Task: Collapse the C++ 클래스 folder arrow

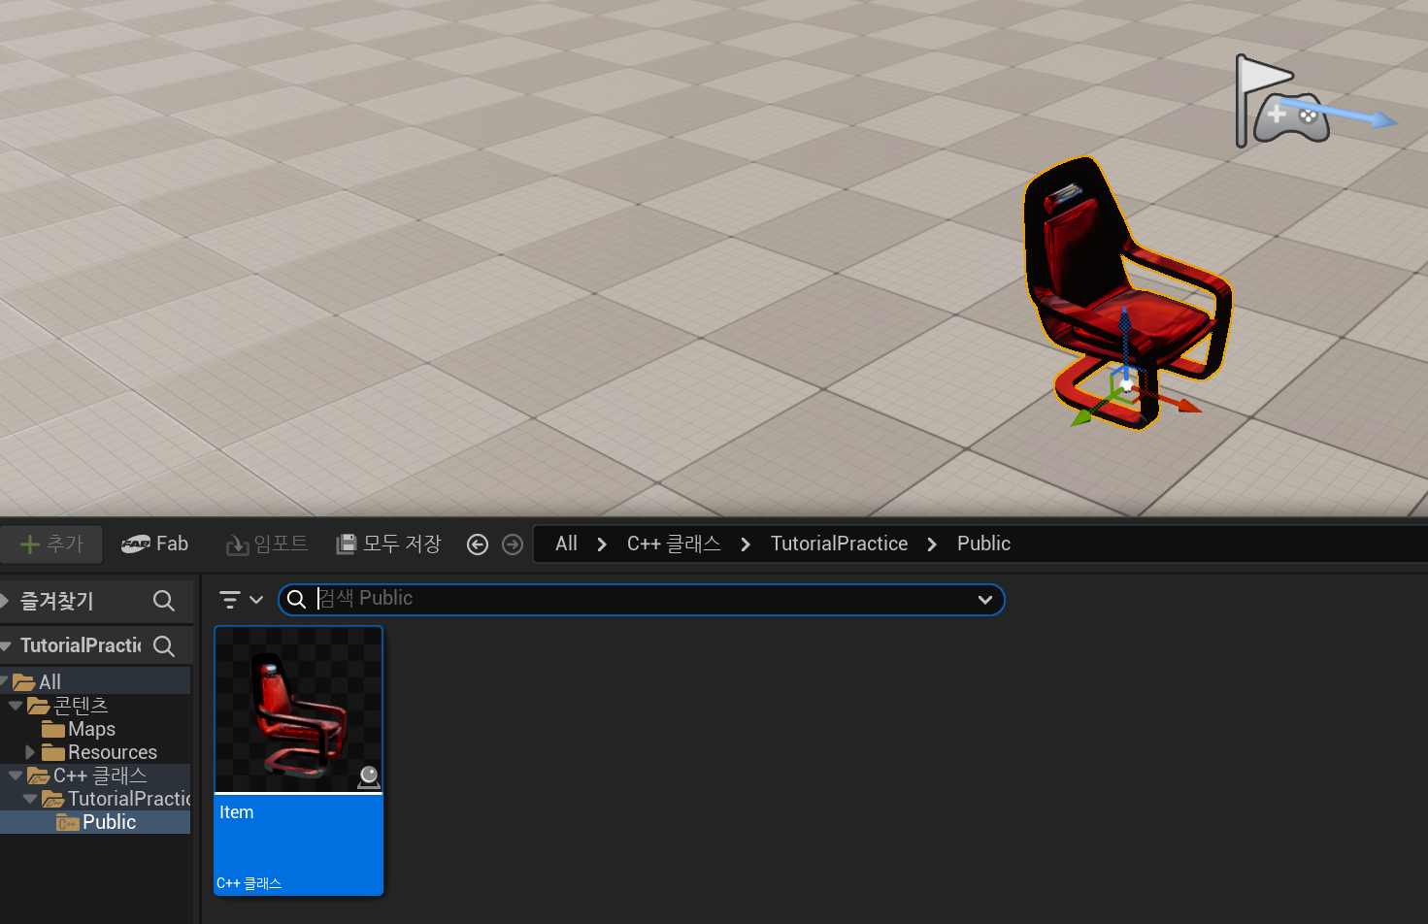Action: point(16,775)
